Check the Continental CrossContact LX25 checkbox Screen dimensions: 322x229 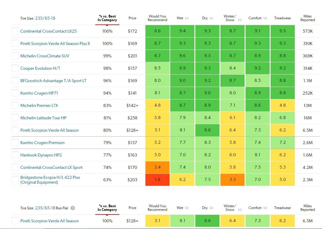click(15, 31)
